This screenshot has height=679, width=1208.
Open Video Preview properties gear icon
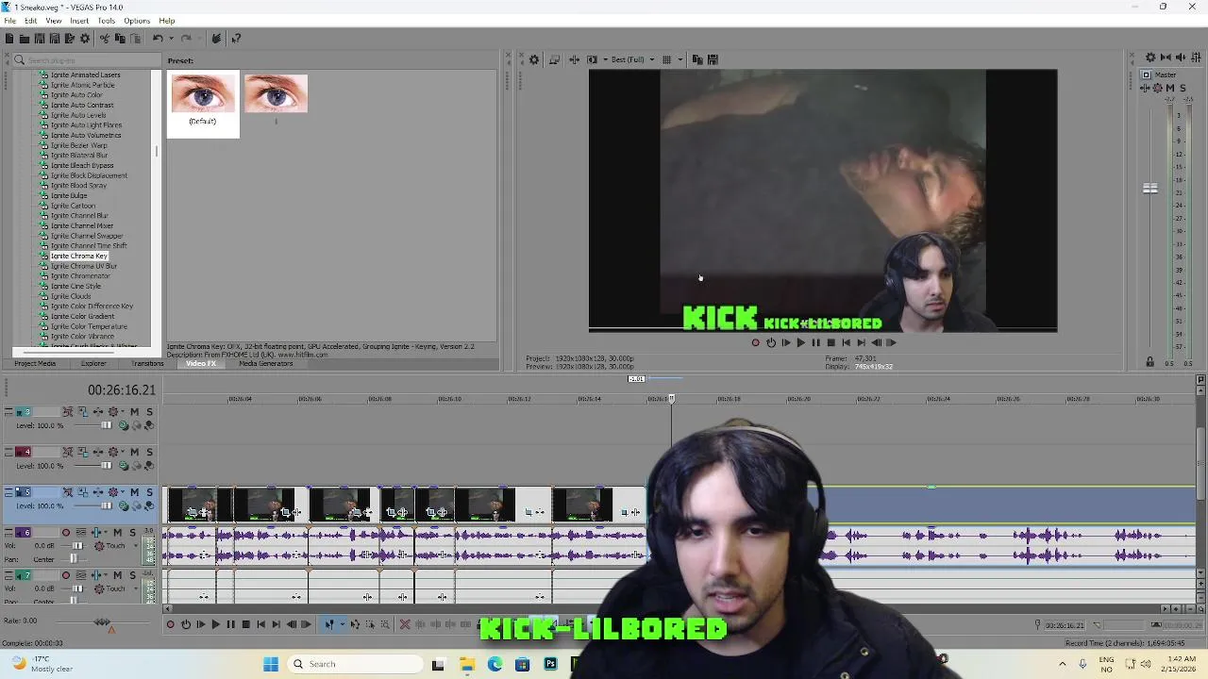[x=534, y=59]
